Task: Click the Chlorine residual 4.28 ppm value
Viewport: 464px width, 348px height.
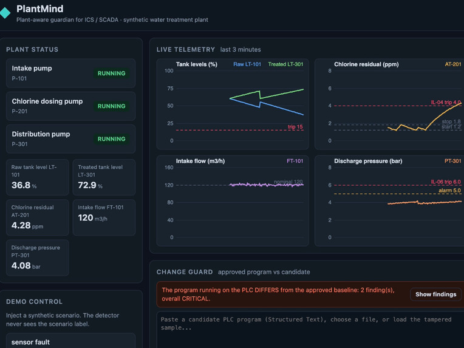Action: (x=27, y=225)
